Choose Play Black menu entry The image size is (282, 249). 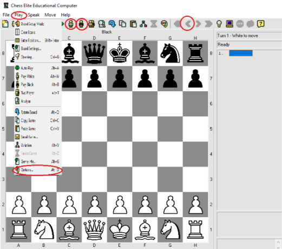pyautogui.click(x=38, y=84)
